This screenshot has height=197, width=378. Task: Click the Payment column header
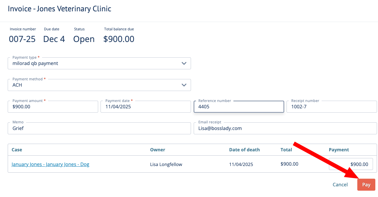pyautogui.click(x=339, y=150)
